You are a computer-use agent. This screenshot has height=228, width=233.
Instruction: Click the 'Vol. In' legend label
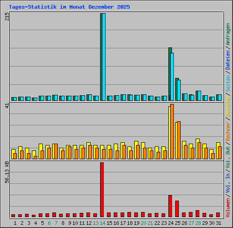click(228, 183)
